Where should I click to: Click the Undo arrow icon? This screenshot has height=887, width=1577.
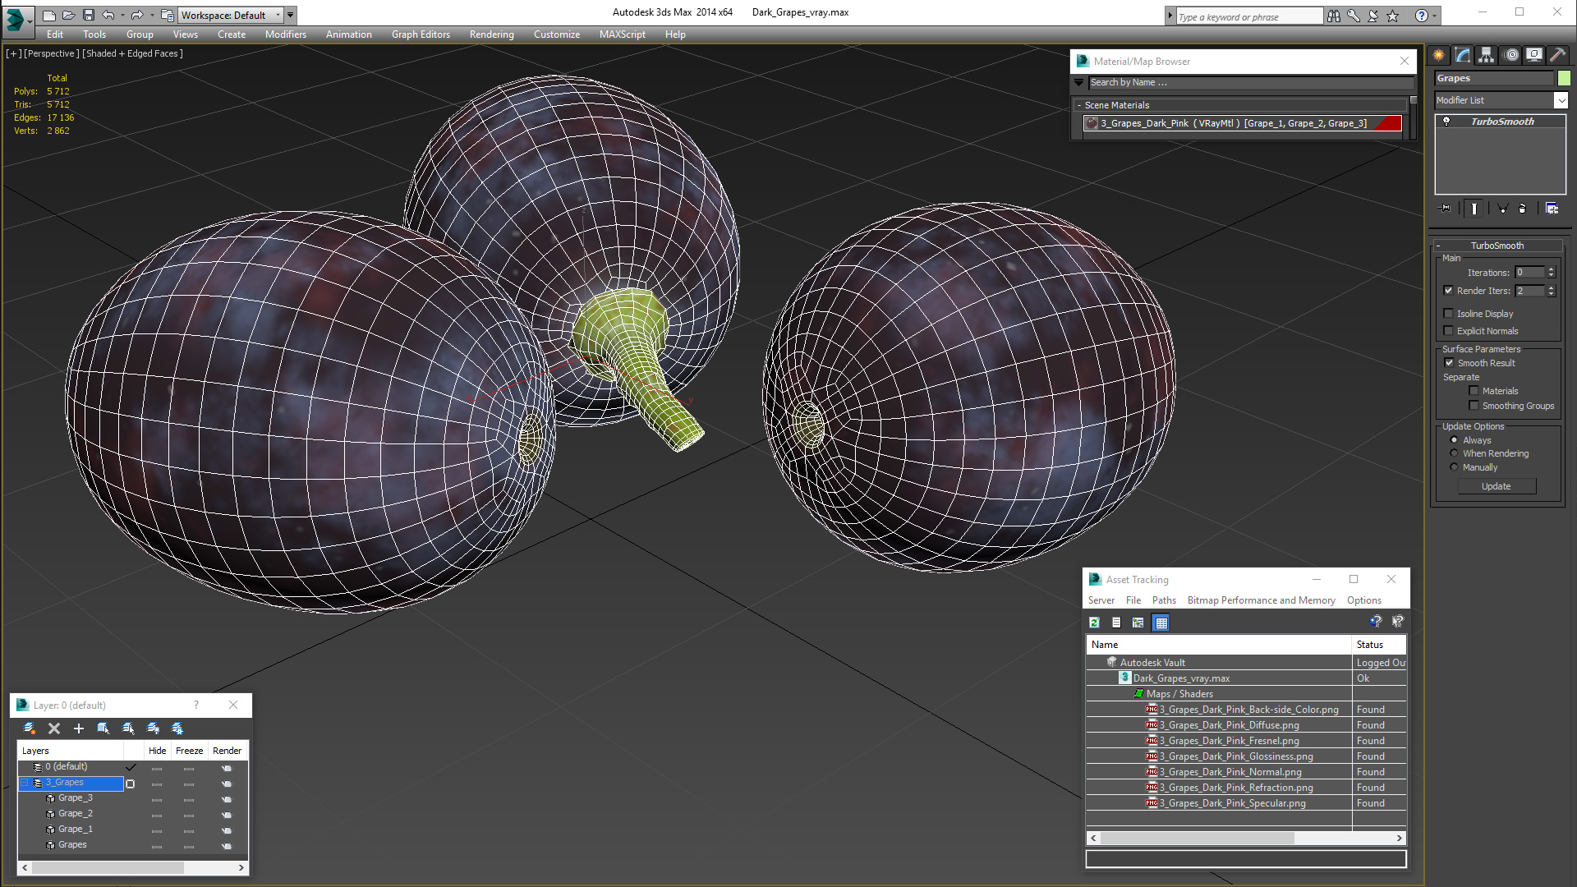pos(108,15)
